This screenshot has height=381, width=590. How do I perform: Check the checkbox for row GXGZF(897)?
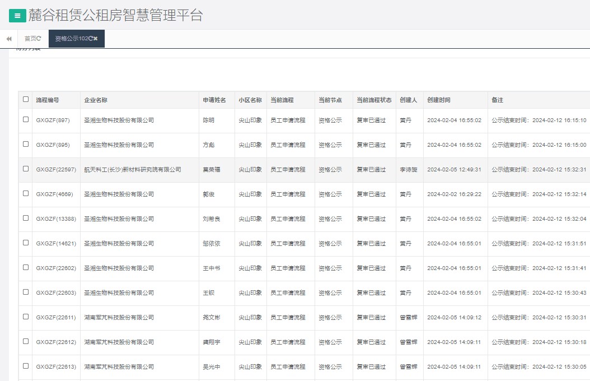tap(25, 120)
